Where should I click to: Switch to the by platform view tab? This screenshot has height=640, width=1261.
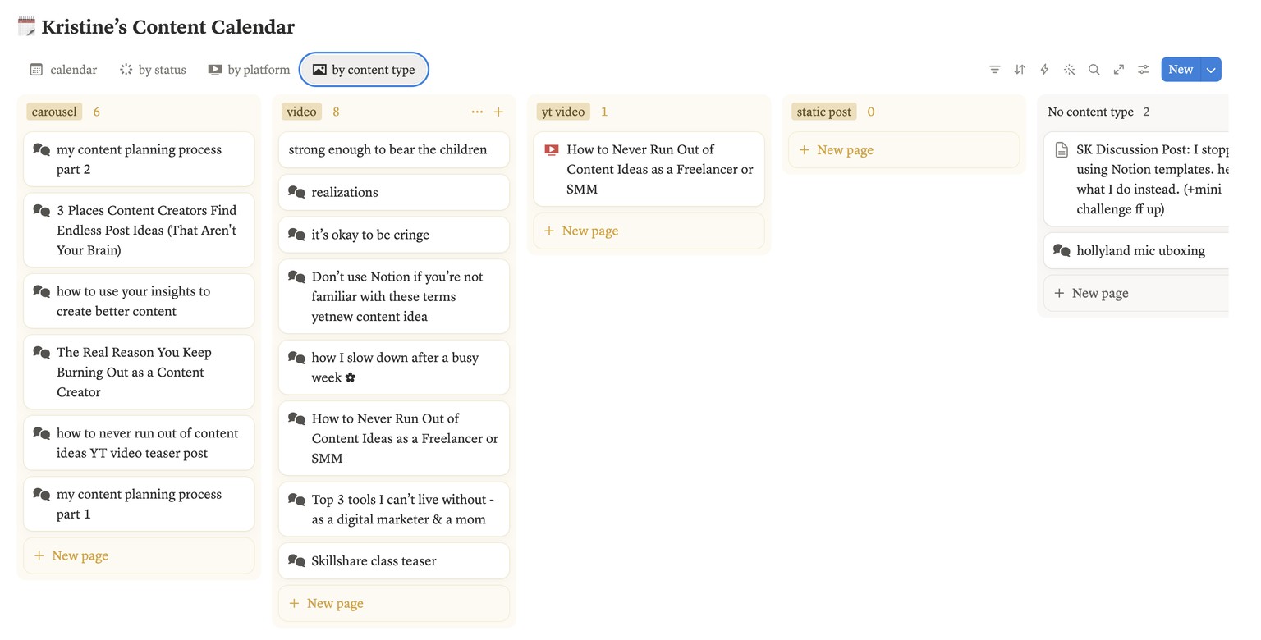(249, 70)
